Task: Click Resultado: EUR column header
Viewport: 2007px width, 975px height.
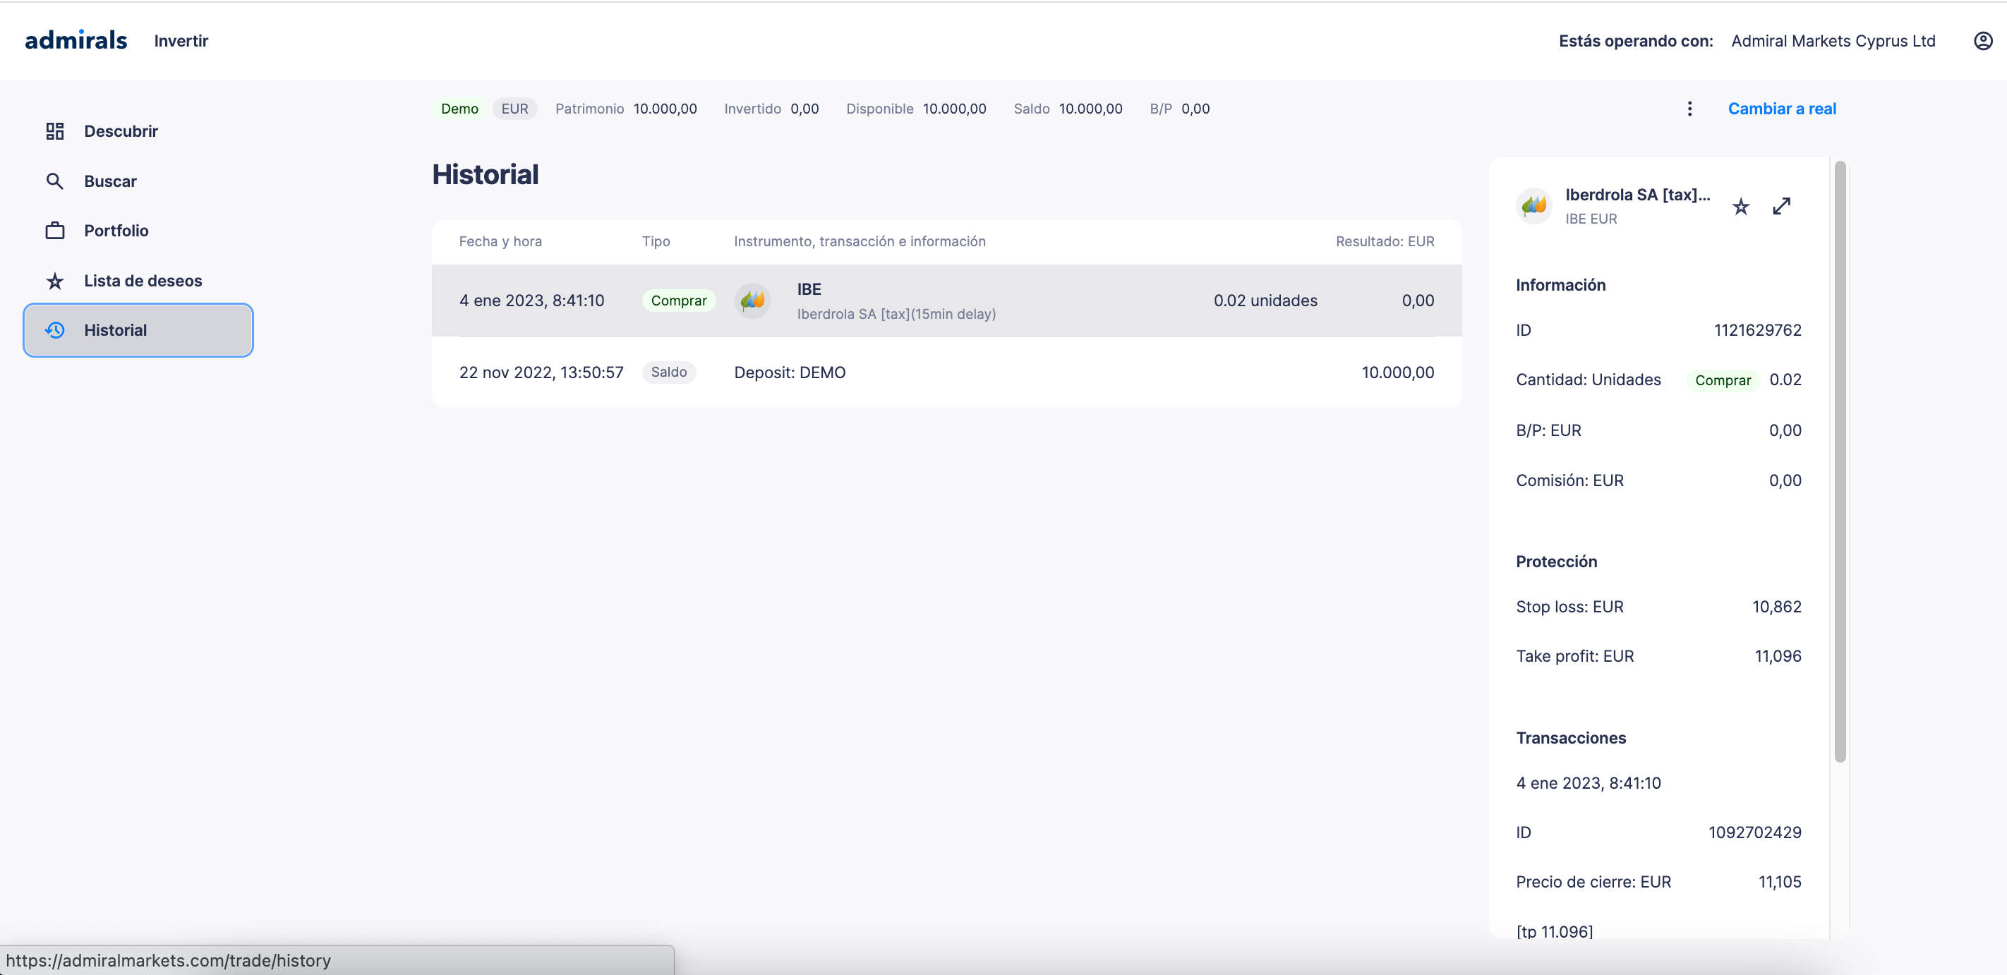Action: 1385,241
